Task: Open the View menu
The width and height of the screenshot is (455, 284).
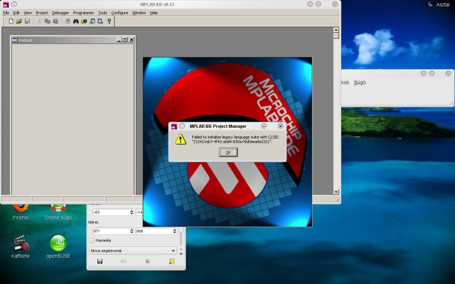Action: point(28,12)
